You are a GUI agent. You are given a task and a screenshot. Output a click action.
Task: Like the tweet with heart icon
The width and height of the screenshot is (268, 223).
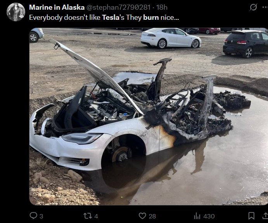[x=142, y=216]
